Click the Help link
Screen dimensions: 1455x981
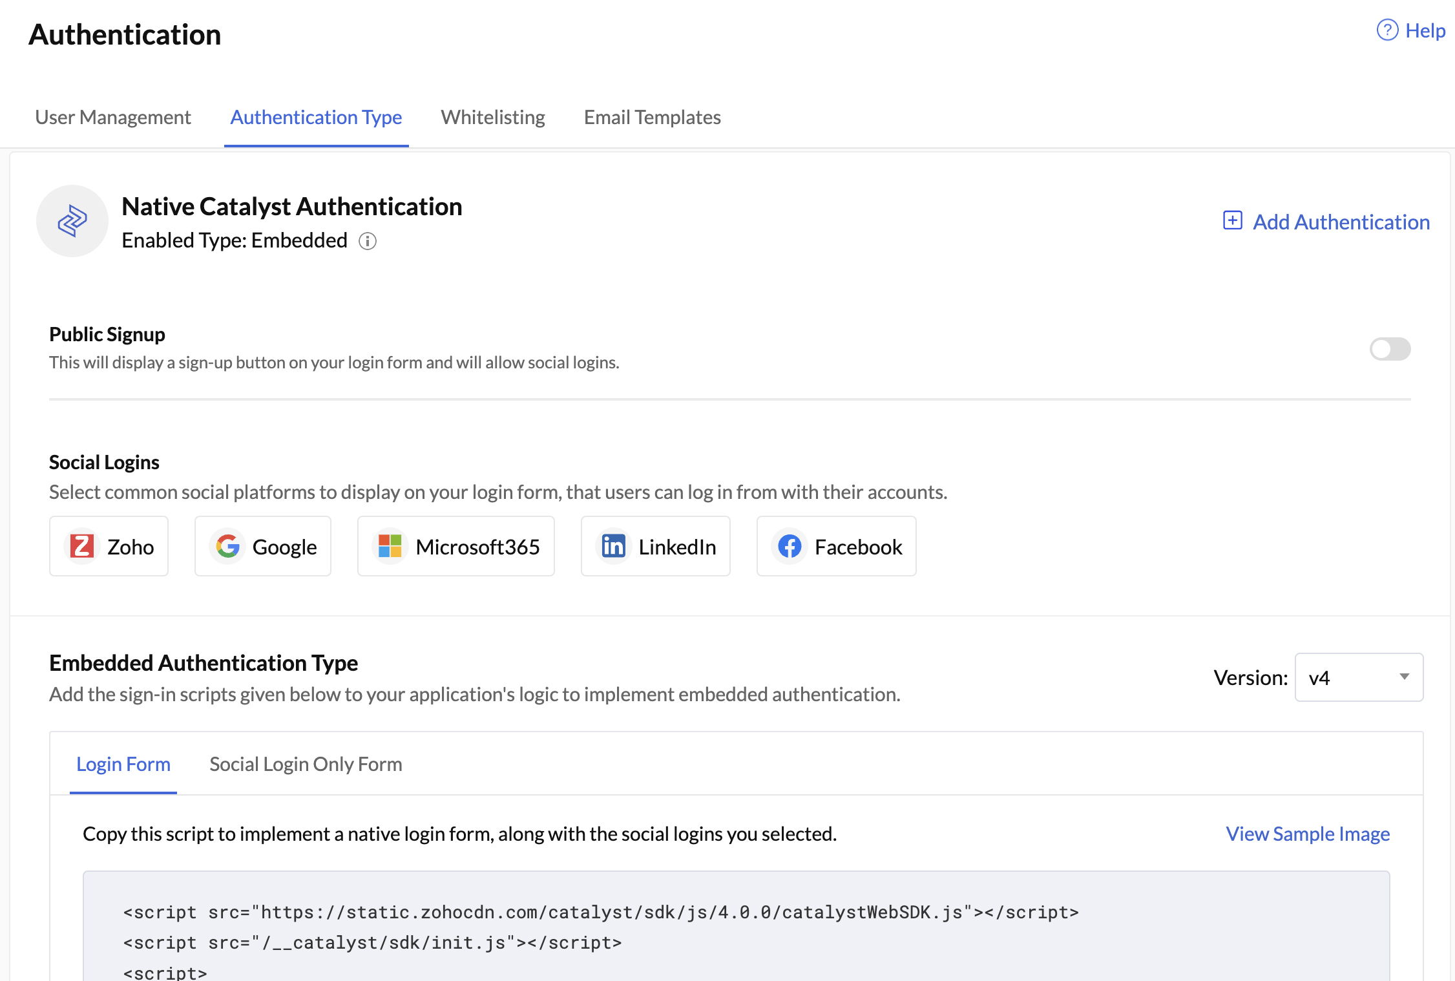coord(1425,30)
